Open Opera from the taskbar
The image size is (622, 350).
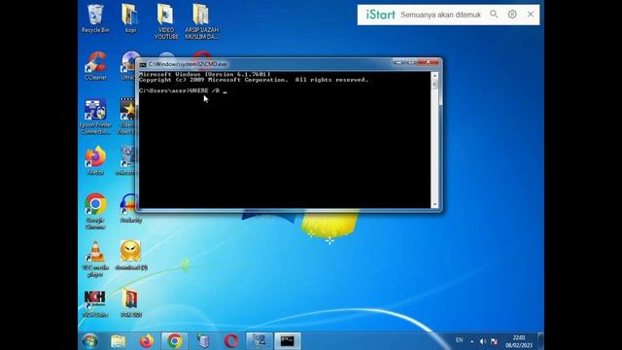(231, 341)
